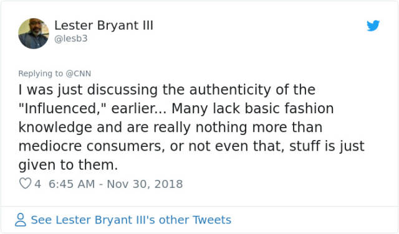Image resolution: width=399 pixels, height=234 pixels.
Task: Click the Nov 30, 2018 date text
Action: pyautogui.click(x=145, y=184)
